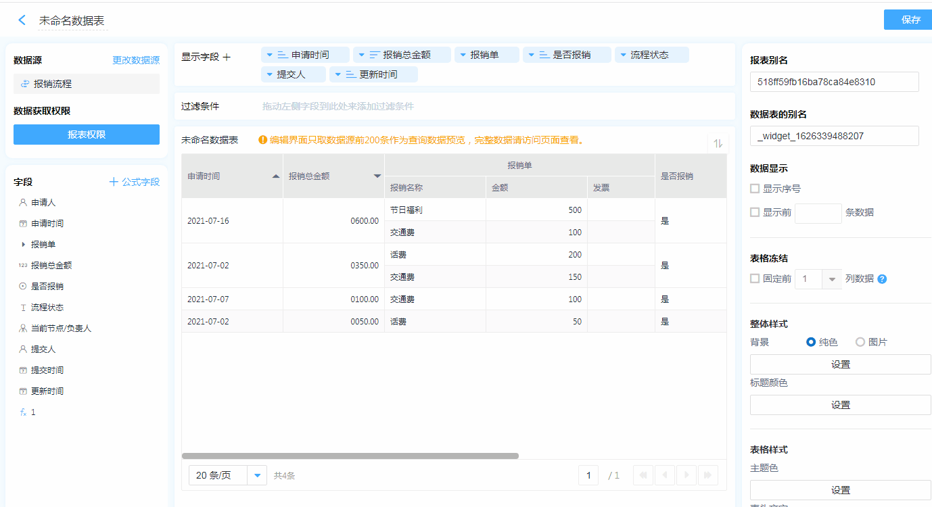Expand the 报销单 field tree item

[x=24, y=245]
